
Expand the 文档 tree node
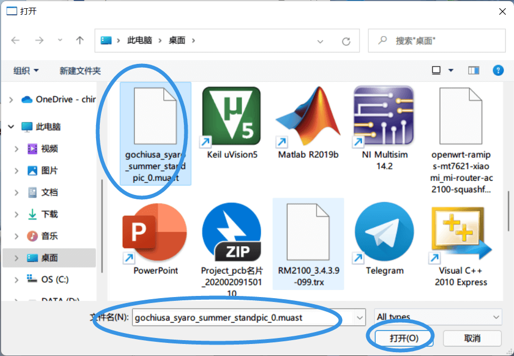click(x=16, y=192)
